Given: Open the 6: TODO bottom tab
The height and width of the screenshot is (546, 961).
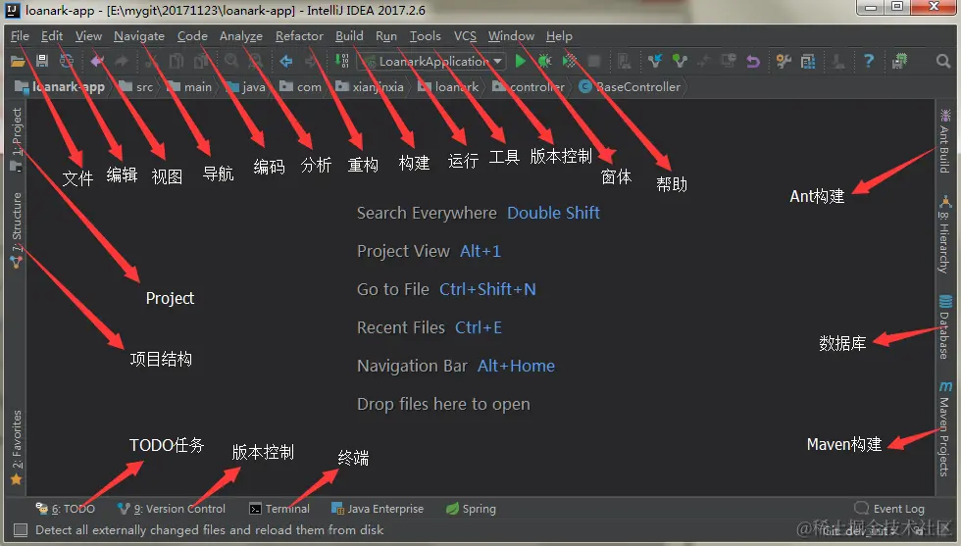Looking at the screenshot, I should pos(65,509).
